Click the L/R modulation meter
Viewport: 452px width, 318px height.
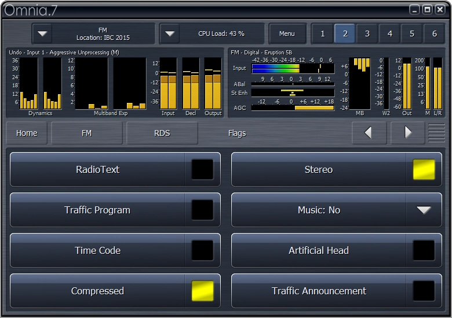click(x=438, y=83)
